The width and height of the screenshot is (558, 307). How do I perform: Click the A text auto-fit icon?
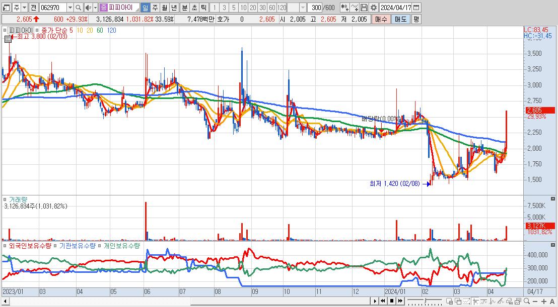click(x=552, y=301)
